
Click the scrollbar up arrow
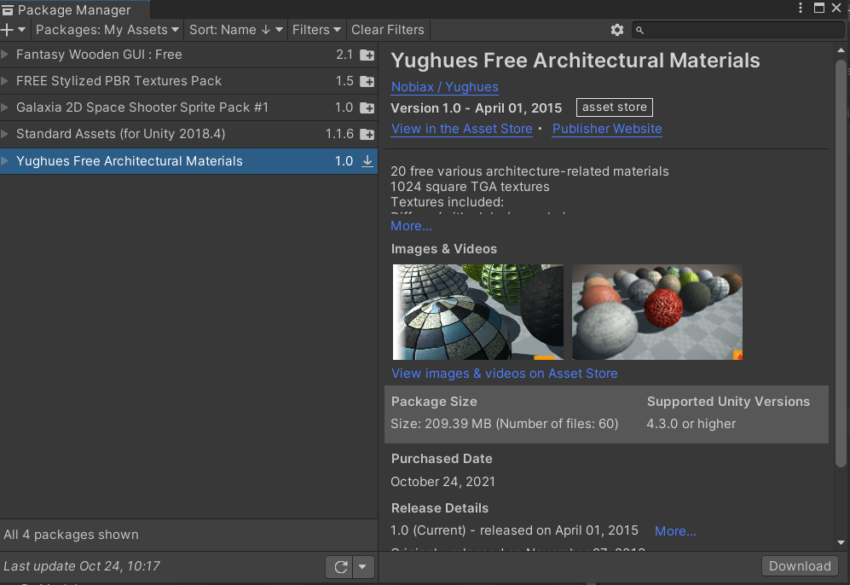[841, 50]
